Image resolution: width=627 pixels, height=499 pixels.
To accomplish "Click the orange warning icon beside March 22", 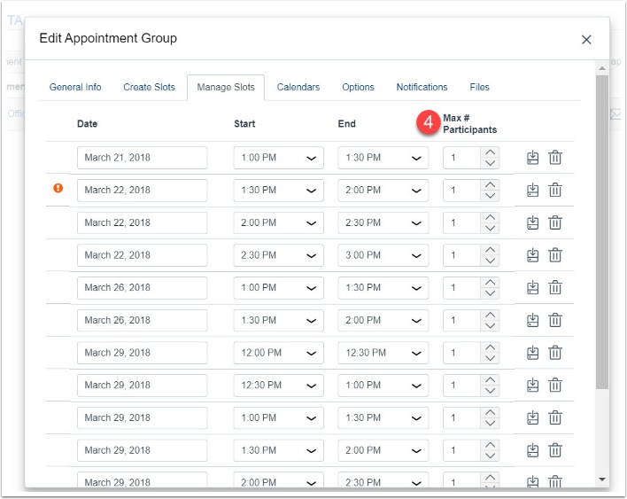I will tap(58, 188).
